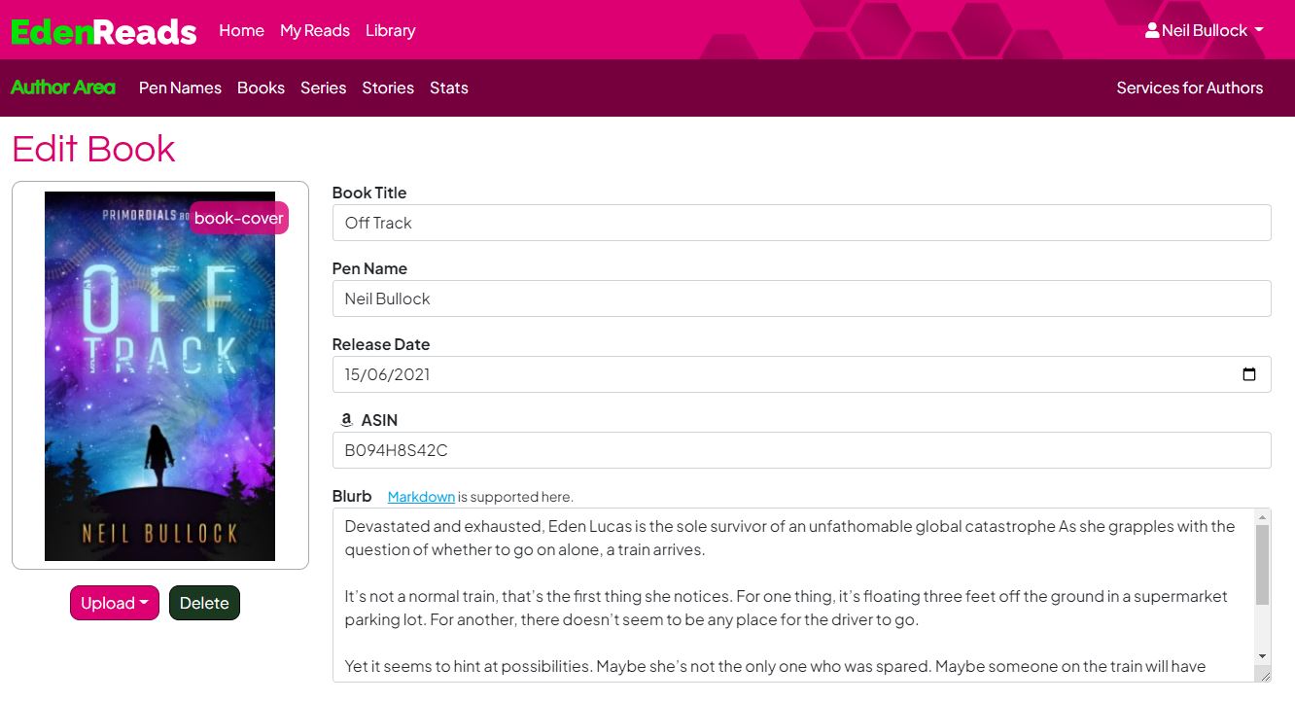Image resolution: width=1295 pixels, height=702 pixels.
Task: Click the Off Track book cover image
Action: 159,376
